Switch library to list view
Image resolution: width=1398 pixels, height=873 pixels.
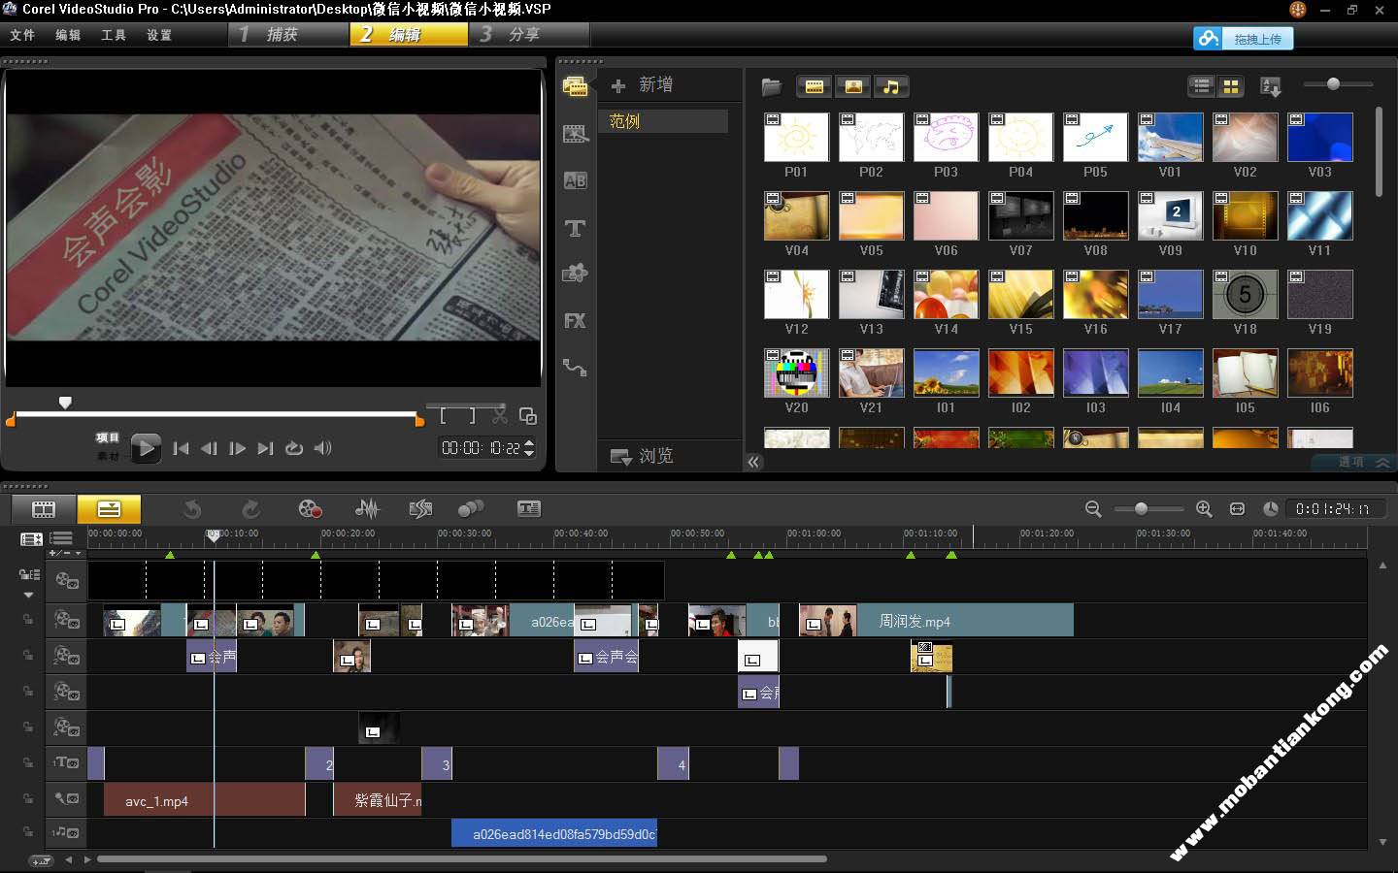[1202, 86]
